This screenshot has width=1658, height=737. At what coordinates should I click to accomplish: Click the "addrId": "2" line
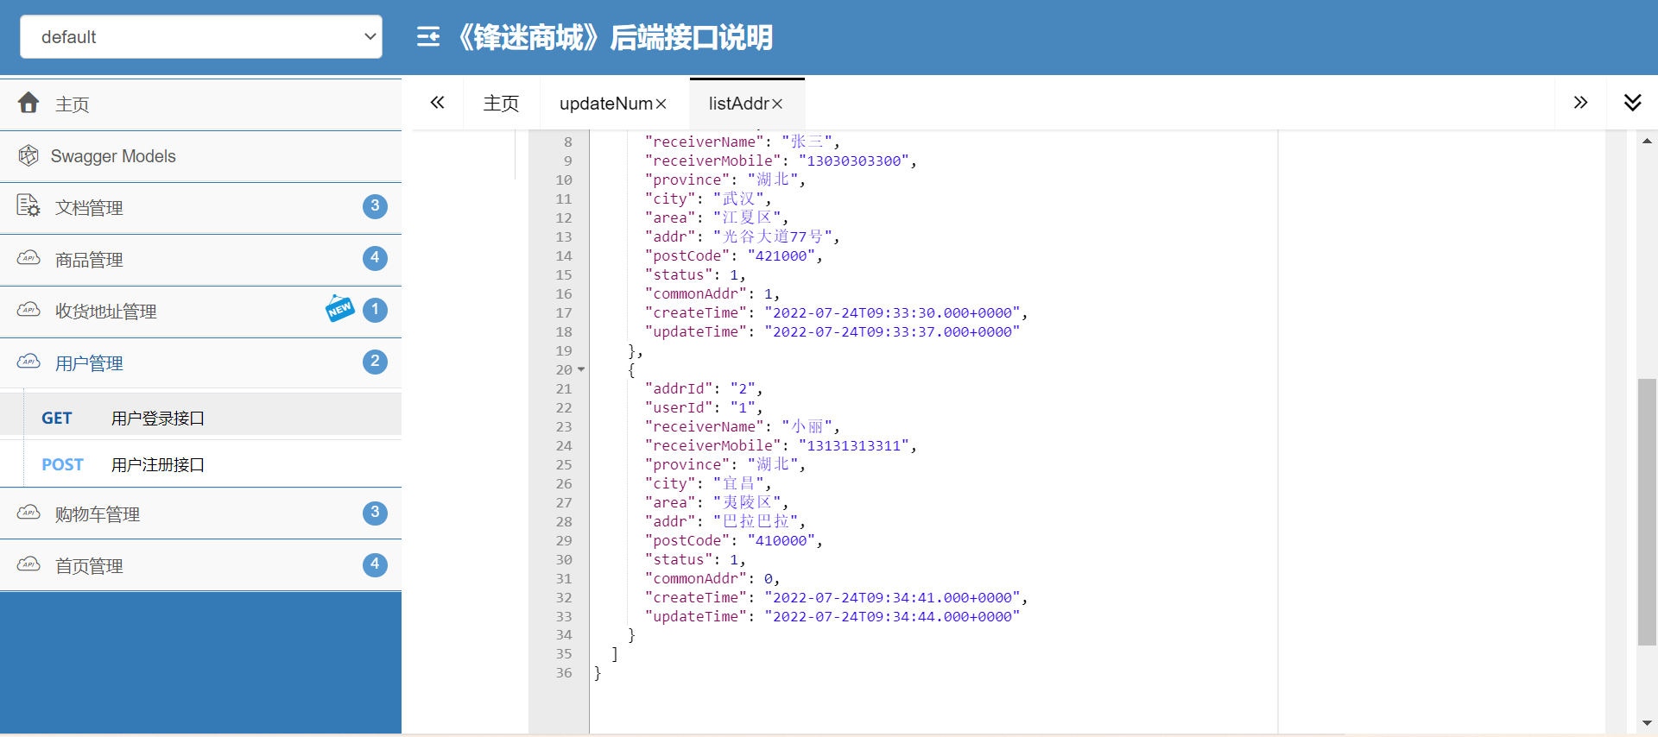pos(704,388)
